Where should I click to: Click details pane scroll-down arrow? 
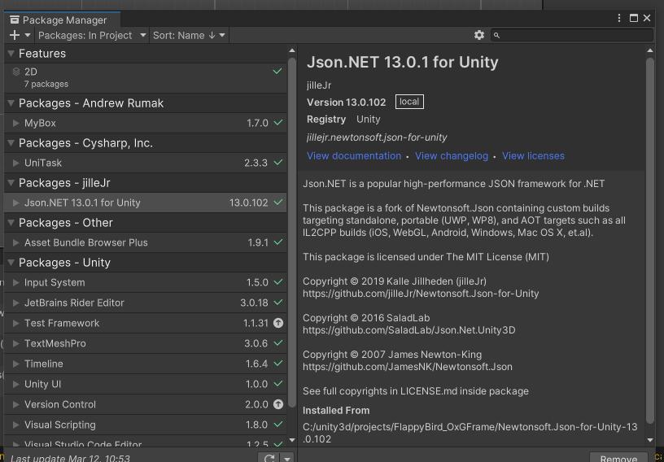[x=650, y=440]
